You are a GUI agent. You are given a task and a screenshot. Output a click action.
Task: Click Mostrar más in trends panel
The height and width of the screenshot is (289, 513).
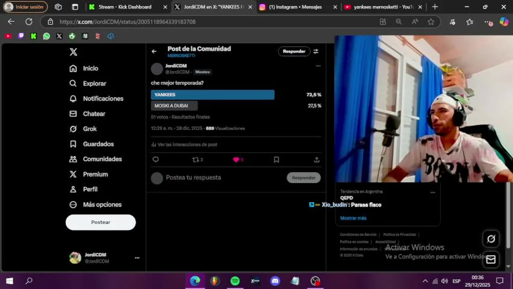point(353,218)
